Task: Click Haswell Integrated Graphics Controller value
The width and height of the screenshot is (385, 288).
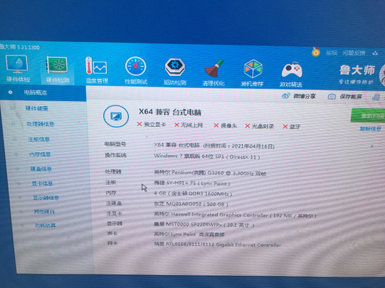Action: 235,215
